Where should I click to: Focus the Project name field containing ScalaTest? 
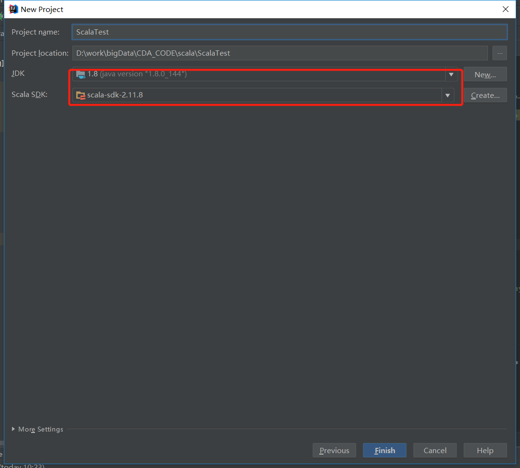pos(289,32)
